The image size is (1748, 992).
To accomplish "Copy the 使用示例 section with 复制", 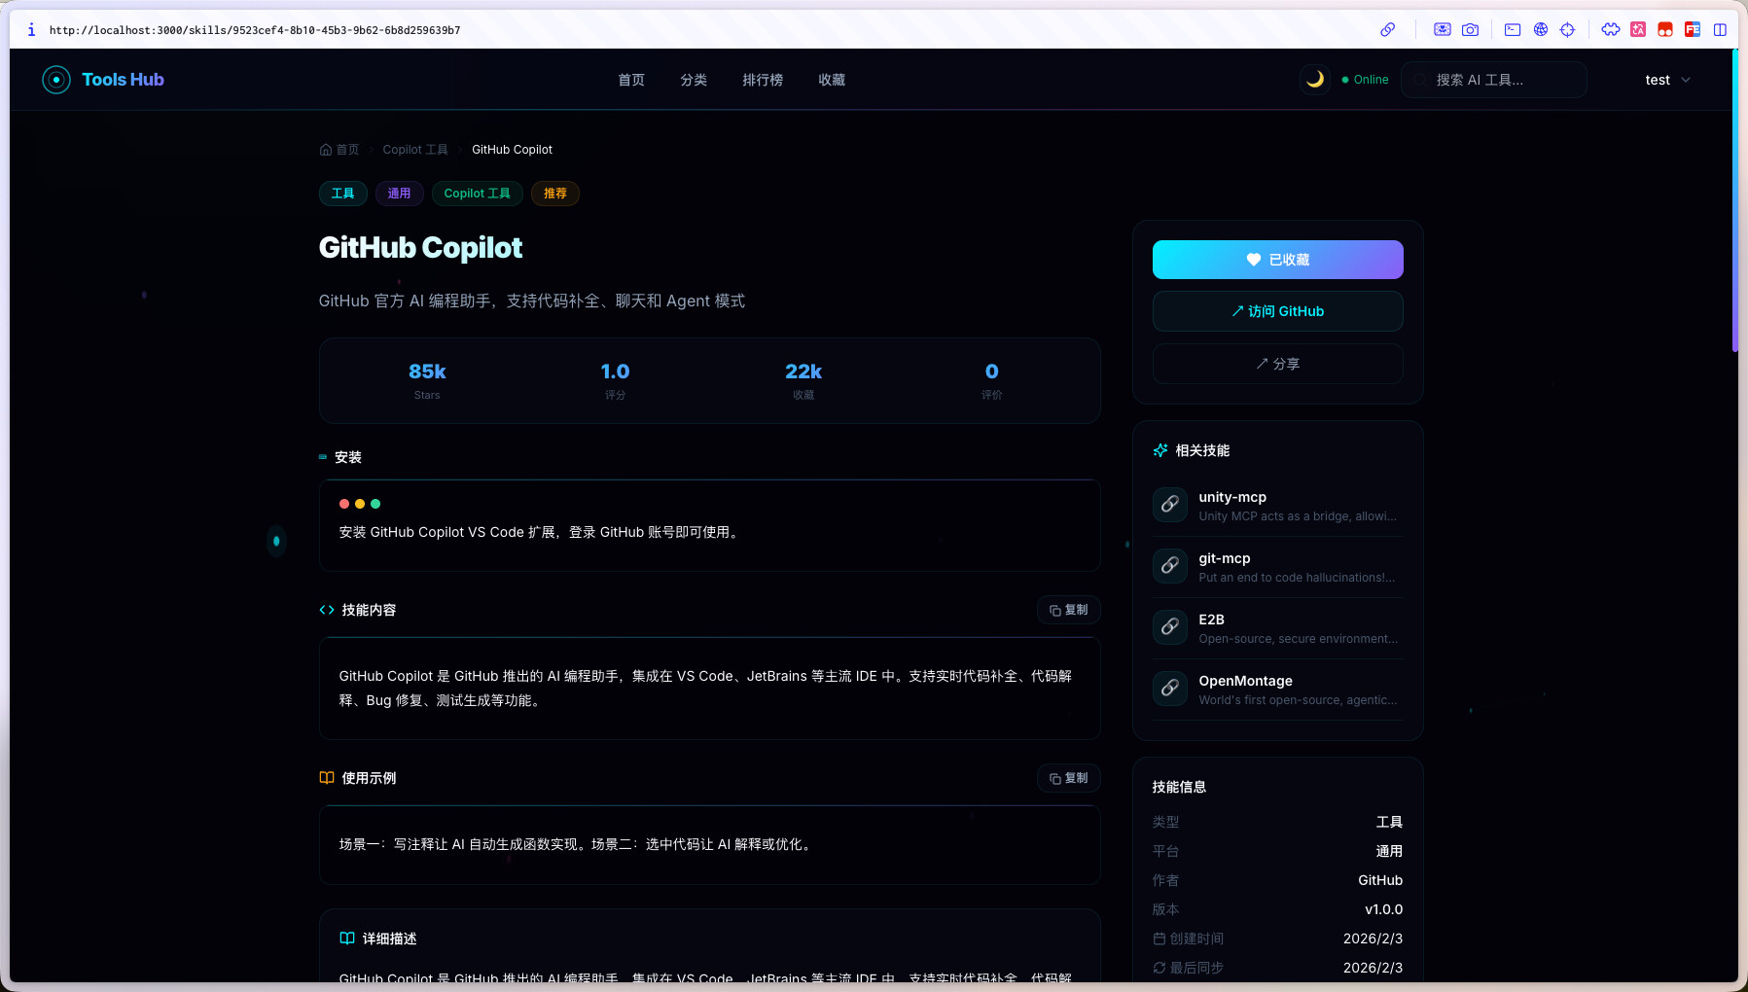I will coord(1068,778).
